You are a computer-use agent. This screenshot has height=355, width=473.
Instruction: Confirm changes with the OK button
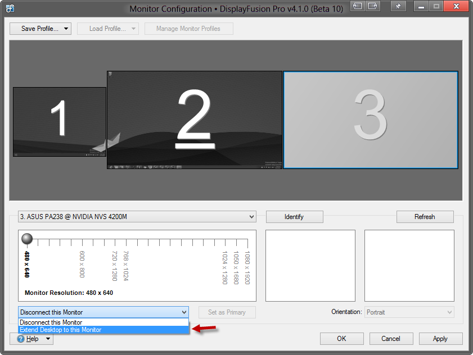coord(341,339)
